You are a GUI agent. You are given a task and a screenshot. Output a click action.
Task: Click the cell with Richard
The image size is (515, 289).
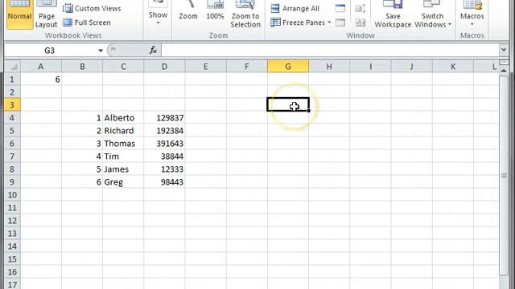pyautogui.click(x=123, y=131)
